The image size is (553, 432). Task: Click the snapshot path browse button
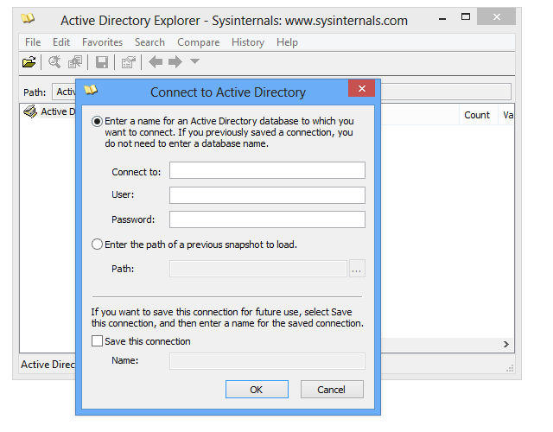click(x=358, y=269)
